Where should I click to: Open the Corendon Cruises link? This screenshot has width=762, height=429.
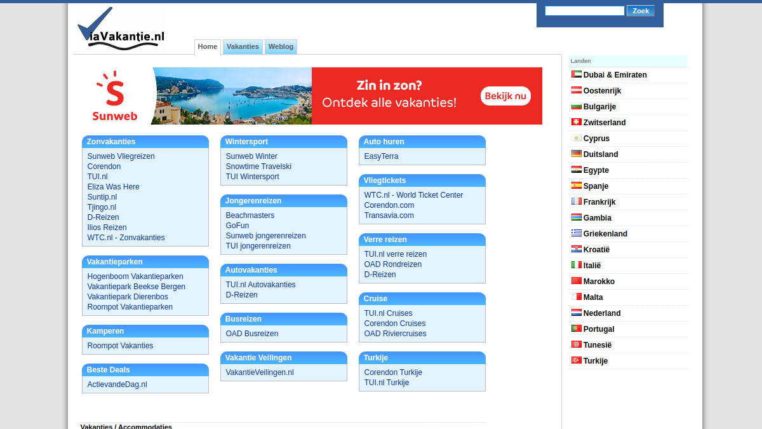point(395,323)
